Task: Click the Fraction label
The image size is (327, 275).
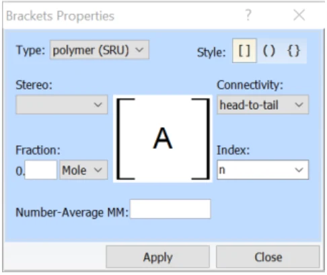Action: coord(38,150)
